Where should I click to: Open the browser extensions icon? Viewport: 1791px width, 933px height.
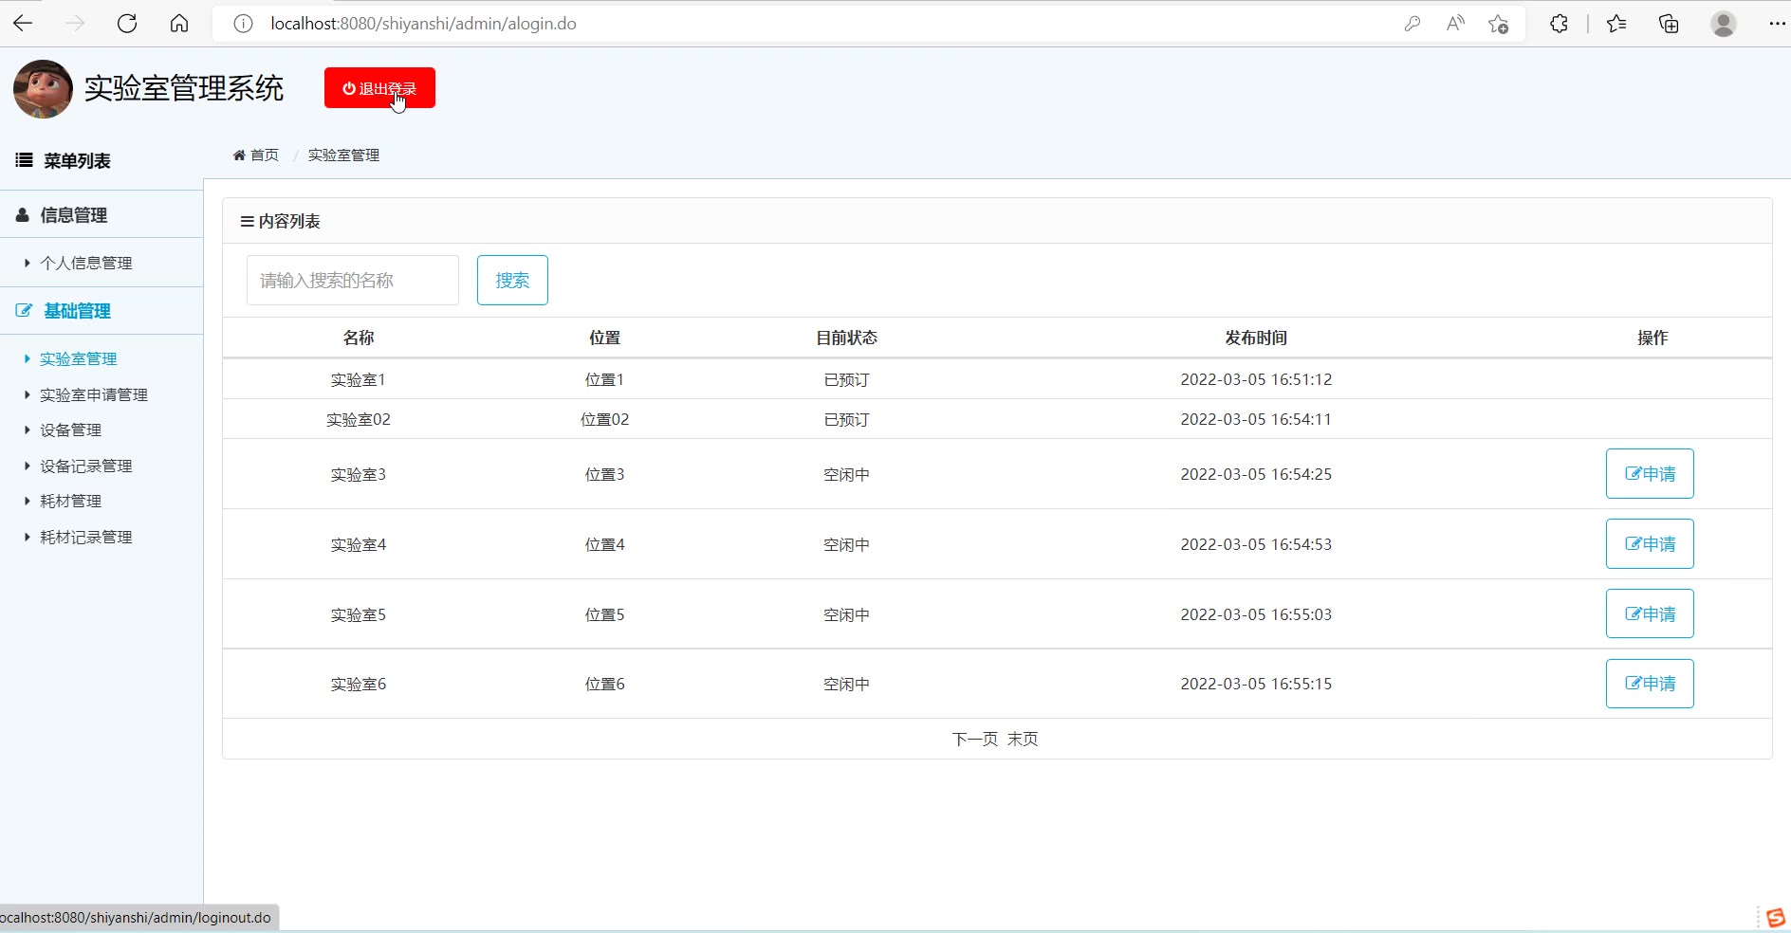click(1559, 24)
